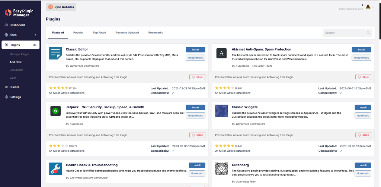Block the Classic Editor plugin
Screen dimensions: 381x187
(197, 77)
